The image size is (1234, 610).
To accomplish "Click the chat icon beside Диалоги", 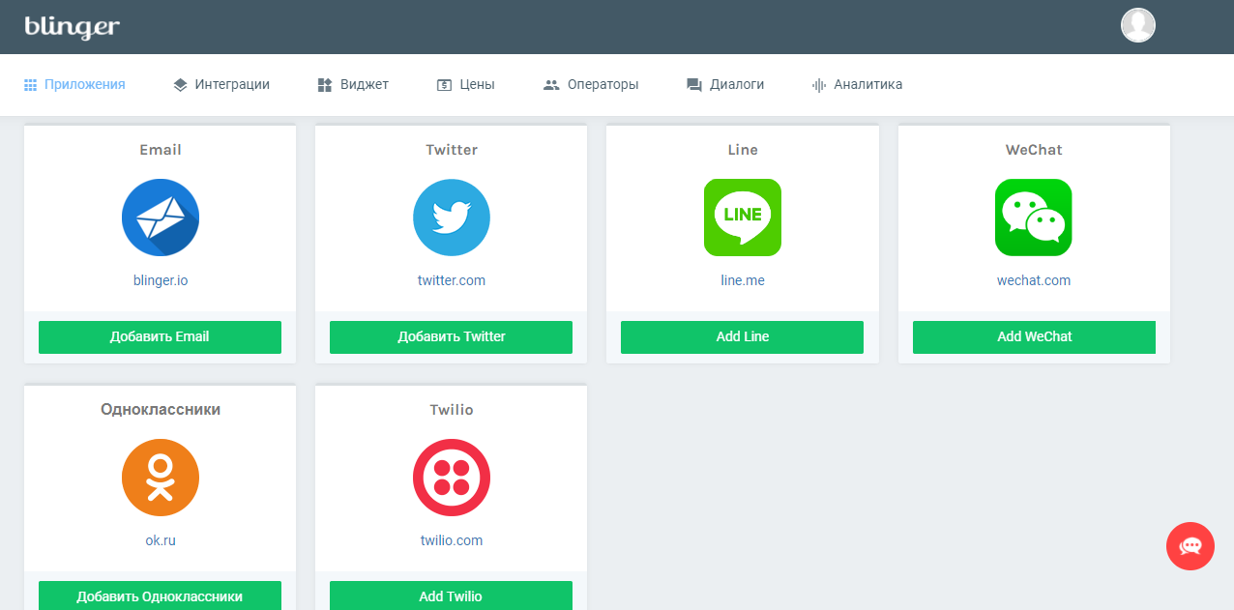I will coord(694,85).
